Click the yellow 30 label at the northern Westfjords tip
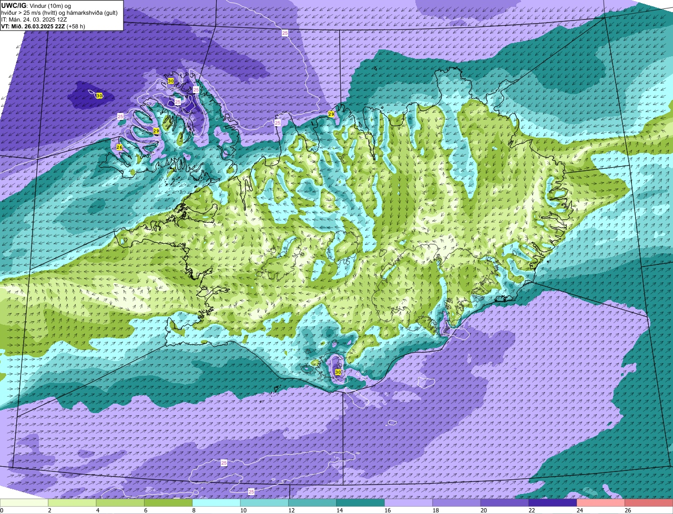The height and width of the screenshot is (514, 673). [171, 81]
